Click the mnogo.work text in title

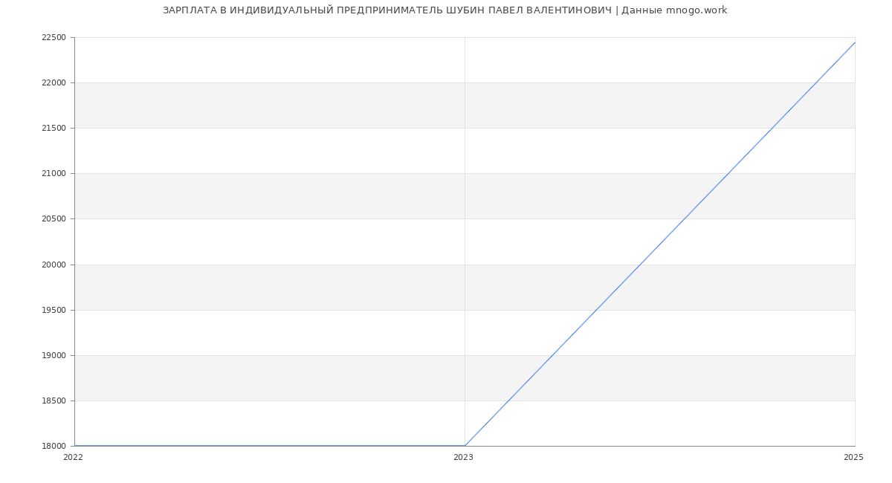[697, 10]
